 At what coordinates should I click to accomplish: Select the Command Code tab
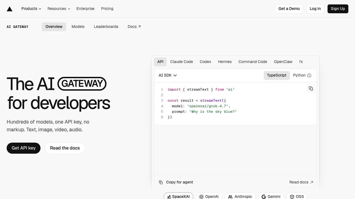tap(253, 62)
